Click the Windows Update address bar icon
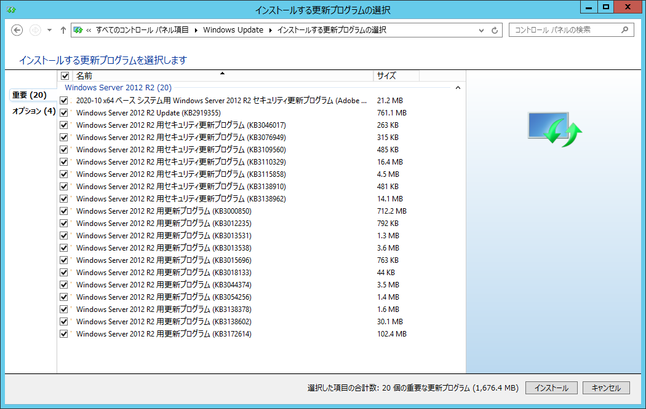 pos(78,30)
